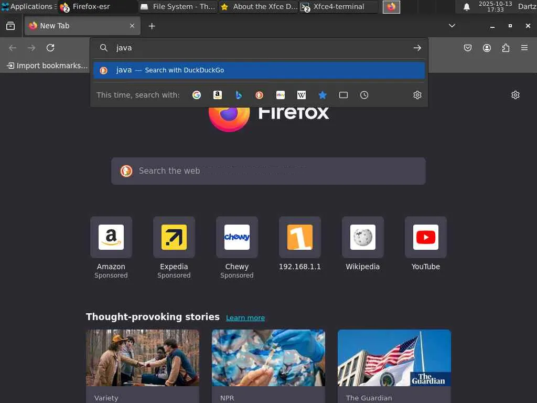Select the New Tab browser tab
The image size is (537, 403).
(82, 26)
